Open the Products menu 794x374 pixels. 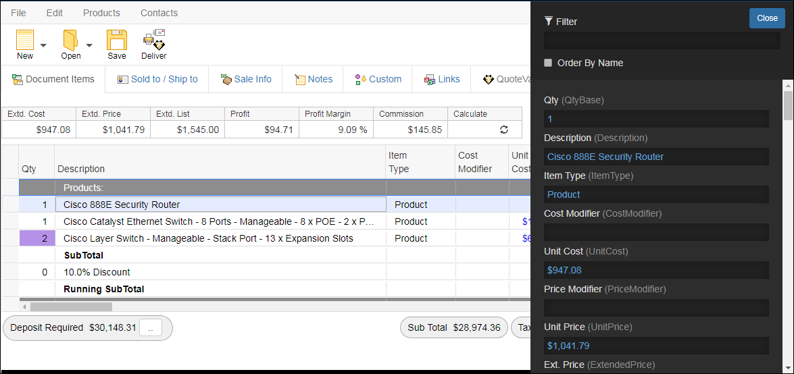click(101, 13)
